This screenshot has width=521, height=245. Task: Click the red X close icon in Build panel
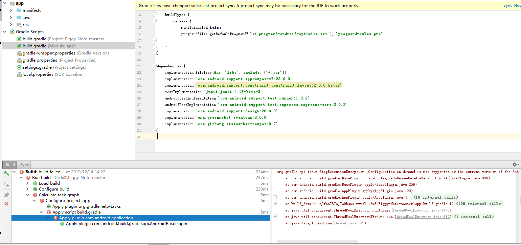point(6,204)
